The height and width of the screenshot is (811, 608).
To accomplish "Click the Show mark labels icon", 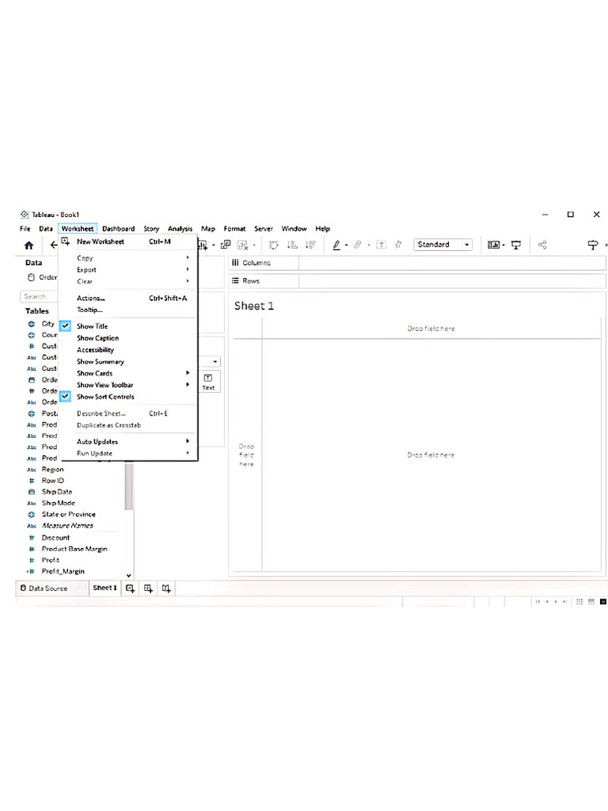I will (381, 246).
